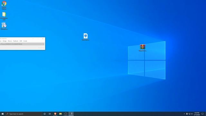Viewport: 206px width, 116px height.
Task: Open the Action Center notifications
Action: (x=202, y=114)
